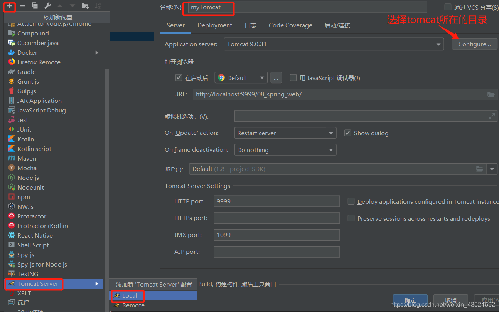Click the new folder icon in toolbar
This screenshot has height=312, width=499.
[85, 6]
